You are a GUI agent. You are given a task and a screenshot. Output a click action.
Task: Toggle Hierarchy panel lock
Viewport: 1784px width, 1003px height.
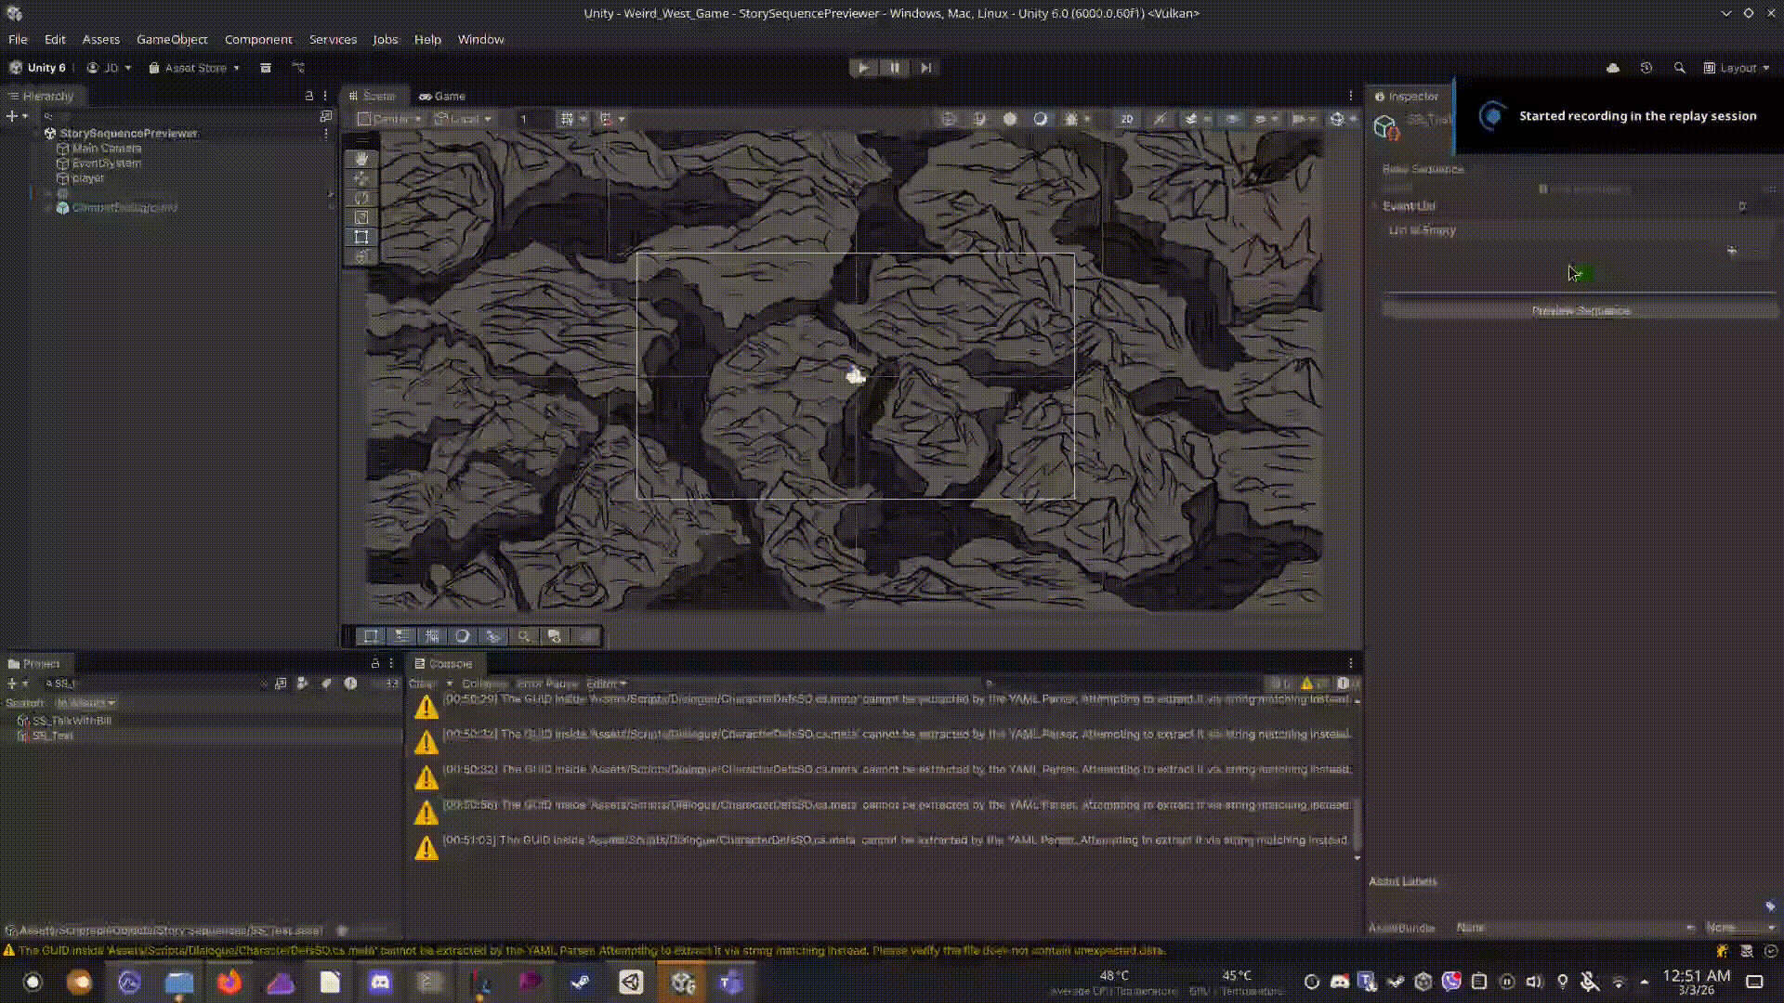pos(309,96)
